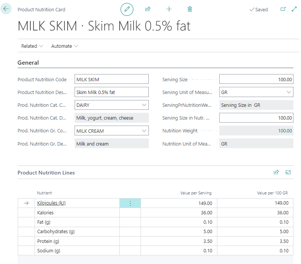
Task: Open card in new window icon
Action: pos(283,9)
